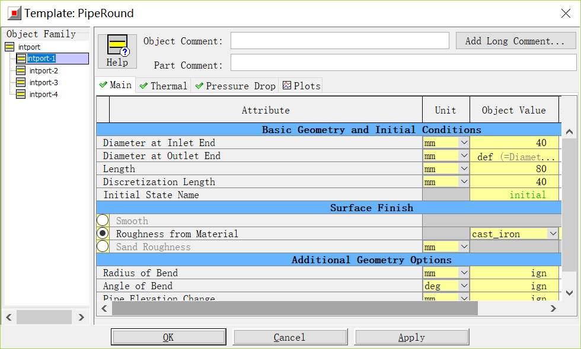
Task: Select intport-2 in Object Family tree
Action: coord(44,70)
